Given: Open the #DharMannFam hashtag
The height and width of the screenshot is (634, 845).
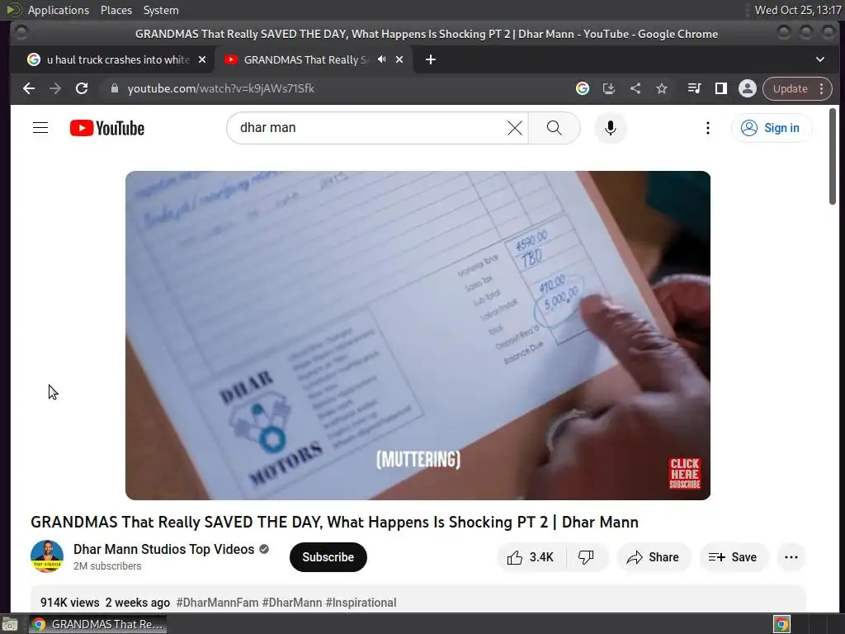Looking at the screenshot, I should [x=217, y=602].
